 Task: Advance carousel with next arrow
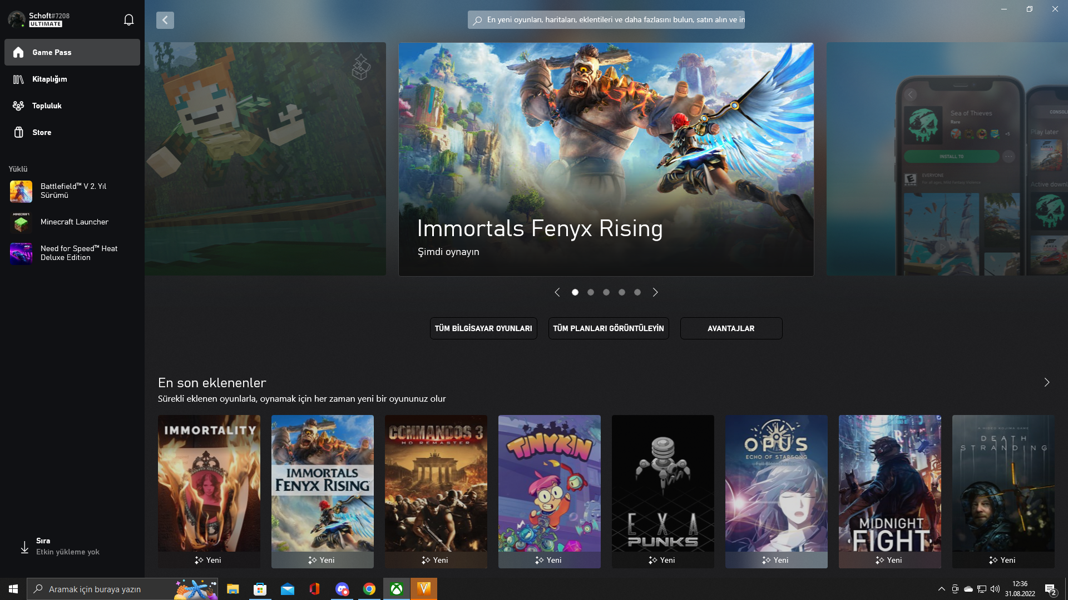655,292
